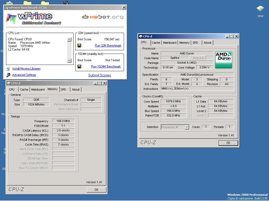The image size is (269, 201).
Task: Click the wPrime title bar app icon
Action: [7, 8]
